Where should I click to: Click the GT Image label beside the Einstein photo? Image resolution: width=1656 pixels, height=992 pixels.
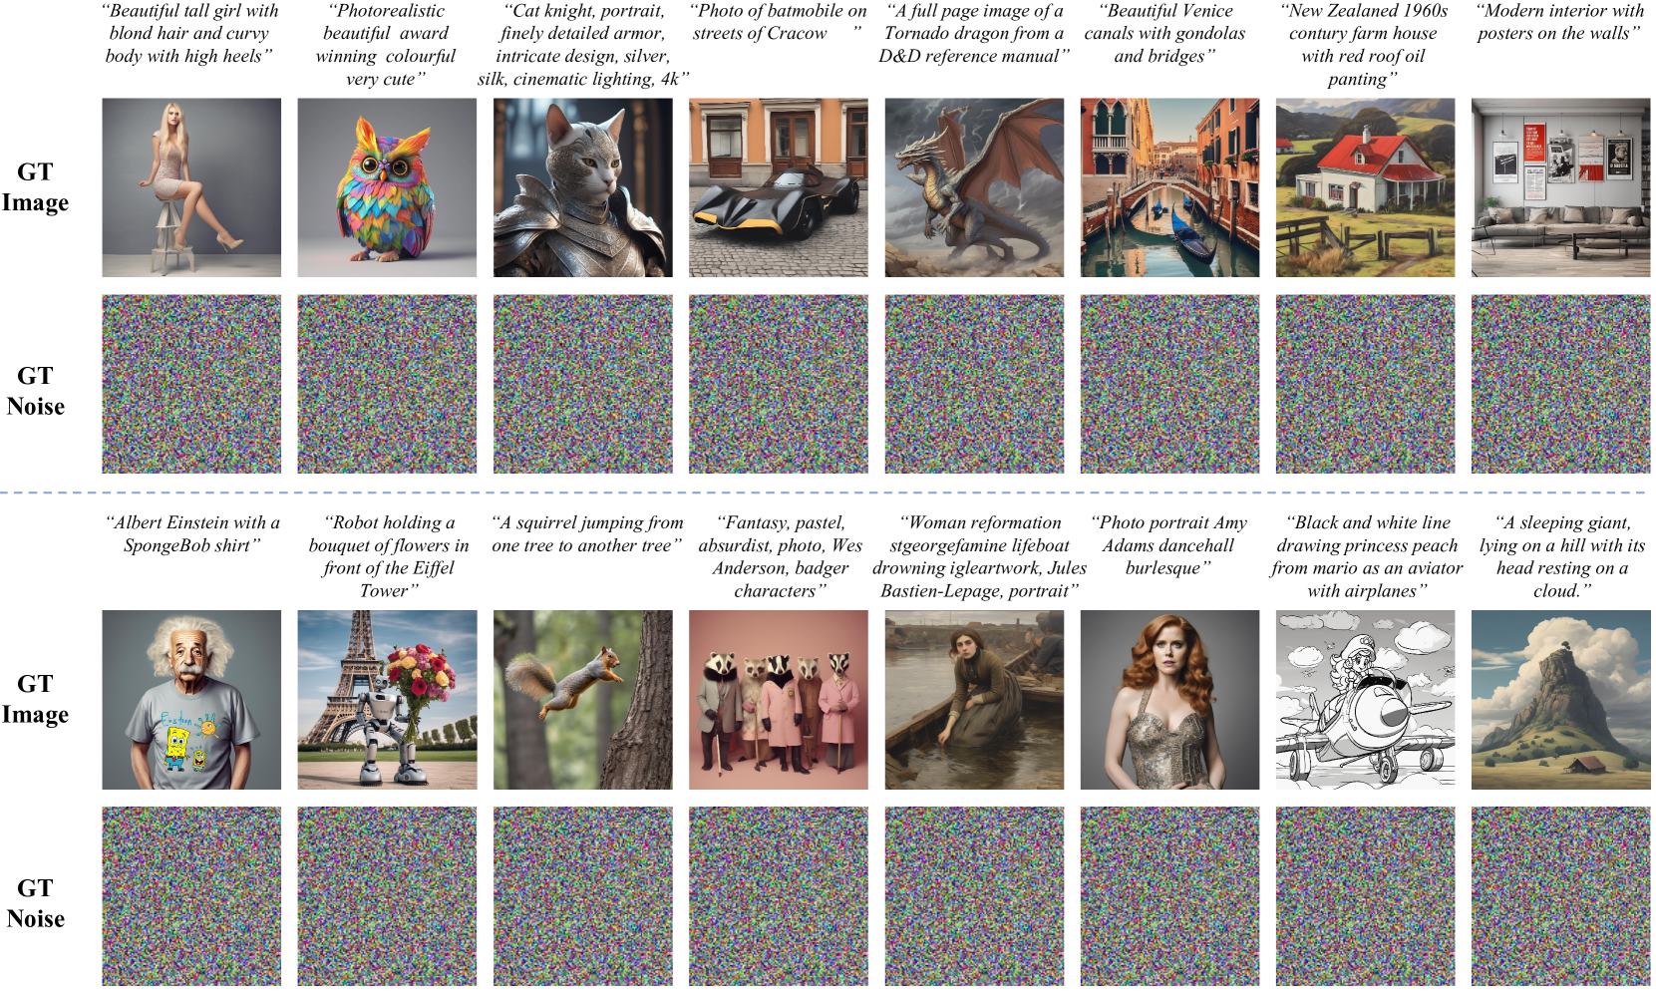35,700
